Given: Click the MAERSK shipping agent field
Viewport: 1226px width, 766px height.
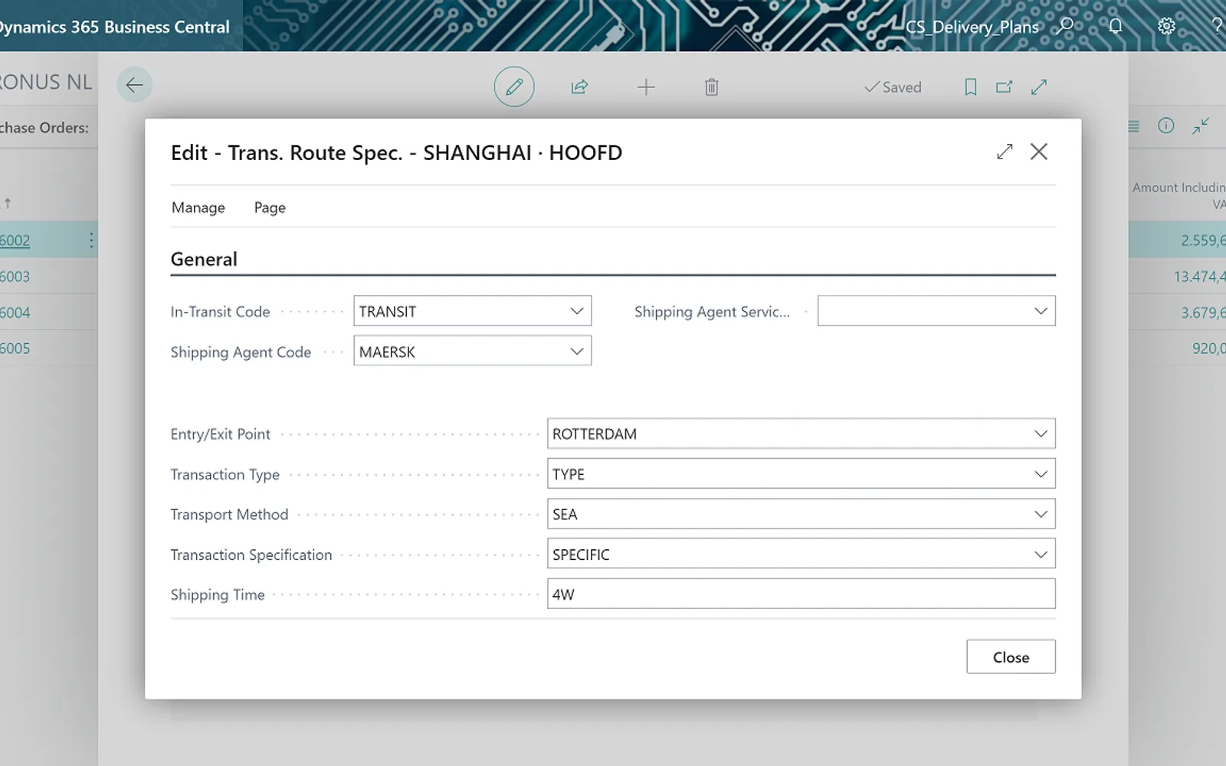Looking at the screenshot, I should pyautogui.click(x=472, y=351).
